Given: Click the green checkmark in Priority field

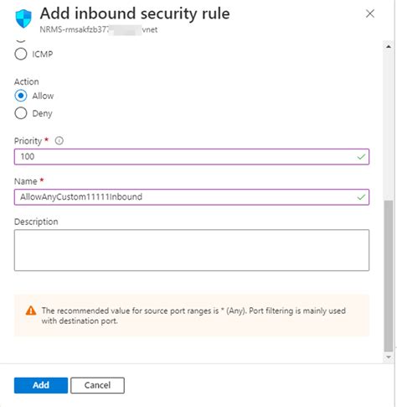Looking at the screenshot, I should 361,157.
